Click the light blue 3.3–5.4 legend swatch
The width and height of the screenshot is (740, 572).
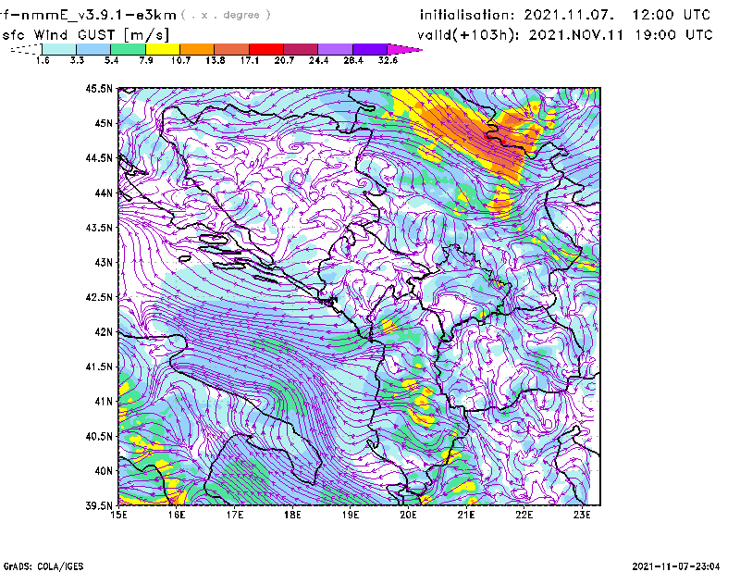93,49
